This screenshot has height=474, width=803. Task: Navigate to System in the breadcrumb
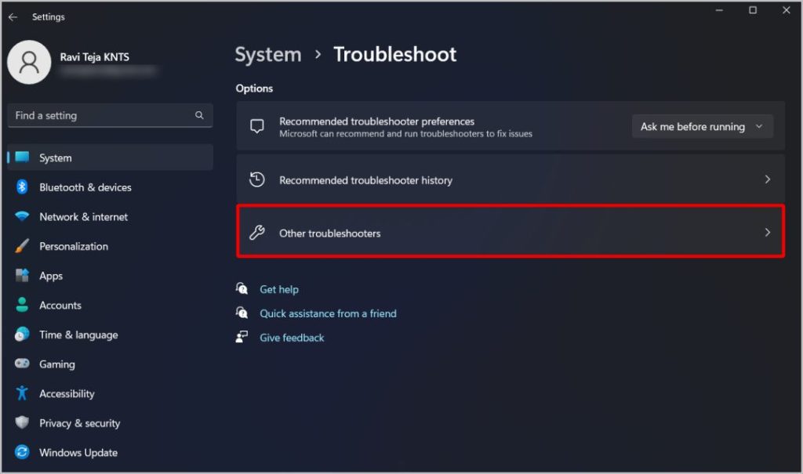[268, 55]
